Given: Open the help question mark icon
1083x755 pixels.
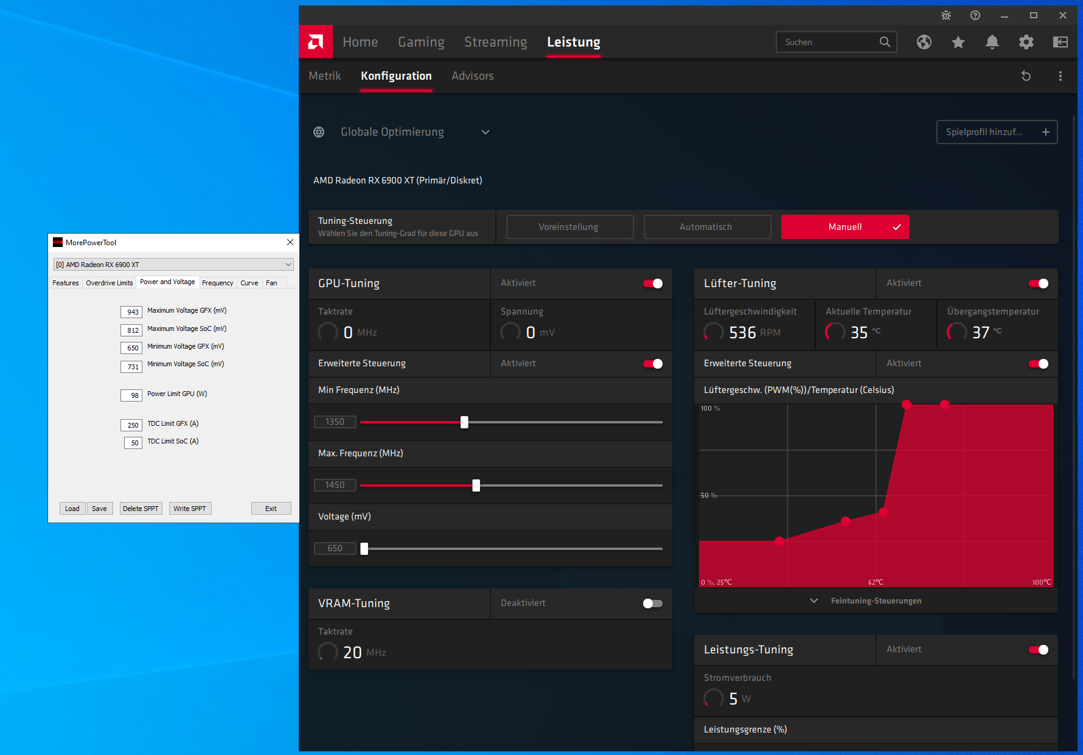Looking at the screenshot, I should (x=975, y=15).
